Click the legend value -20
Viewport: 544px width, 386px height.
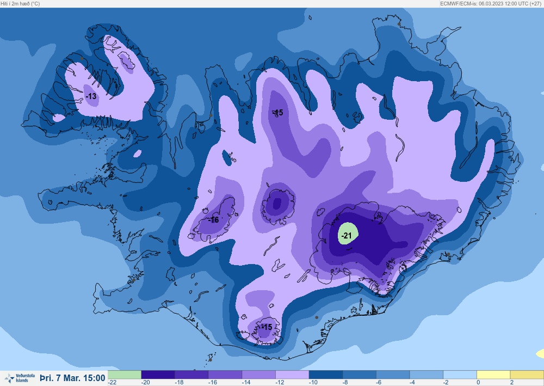point(146,382)
